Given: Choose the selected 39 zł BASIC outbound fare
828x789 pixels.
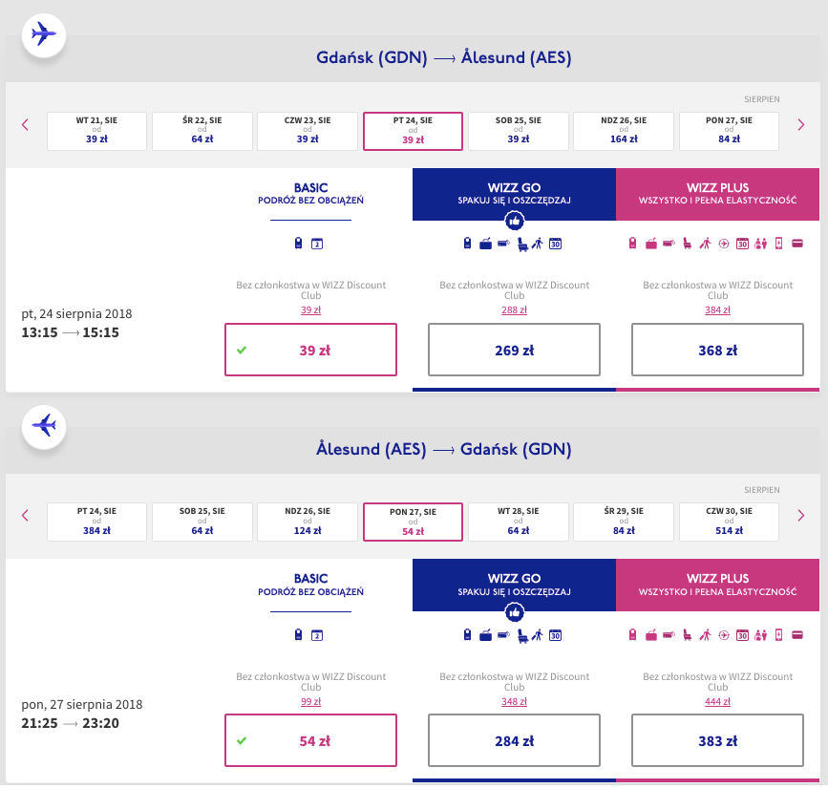Looking at the screenshot, I should [x=310, y=350].
